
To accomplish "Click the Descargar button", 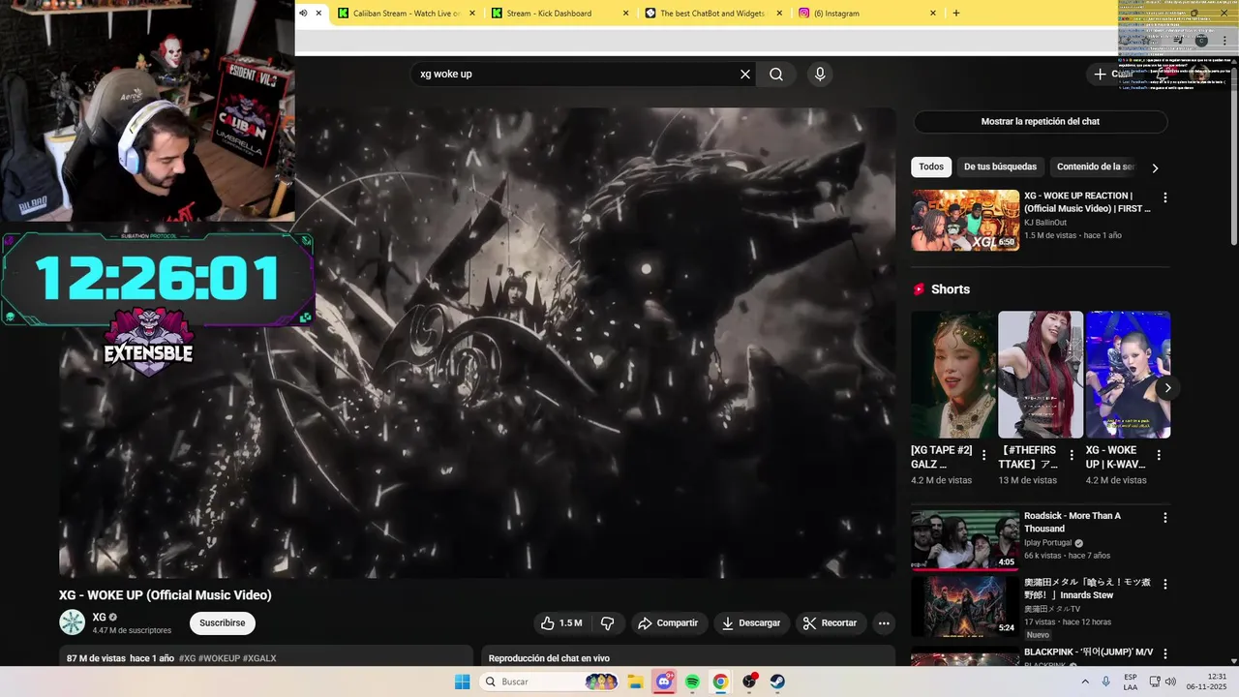I will pyautogui.click(x=751, y=623).
